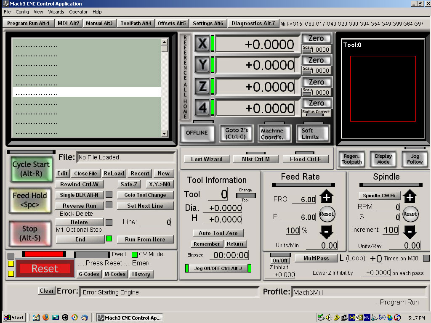This screenshot has width=431, height=323.
Task: Click the red Reset button
Action: point(45,268)
